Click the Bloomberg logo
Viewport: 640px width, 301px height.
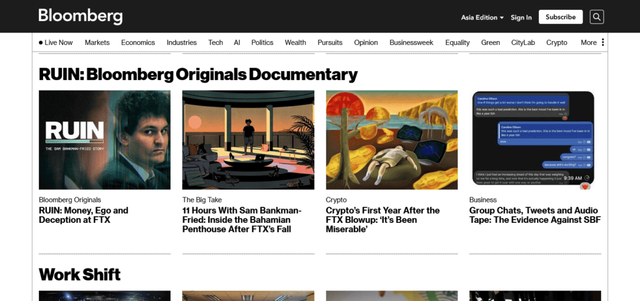point(80,16)
